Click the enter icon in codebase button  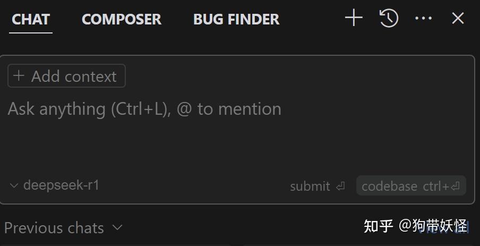tap(456, 186)
